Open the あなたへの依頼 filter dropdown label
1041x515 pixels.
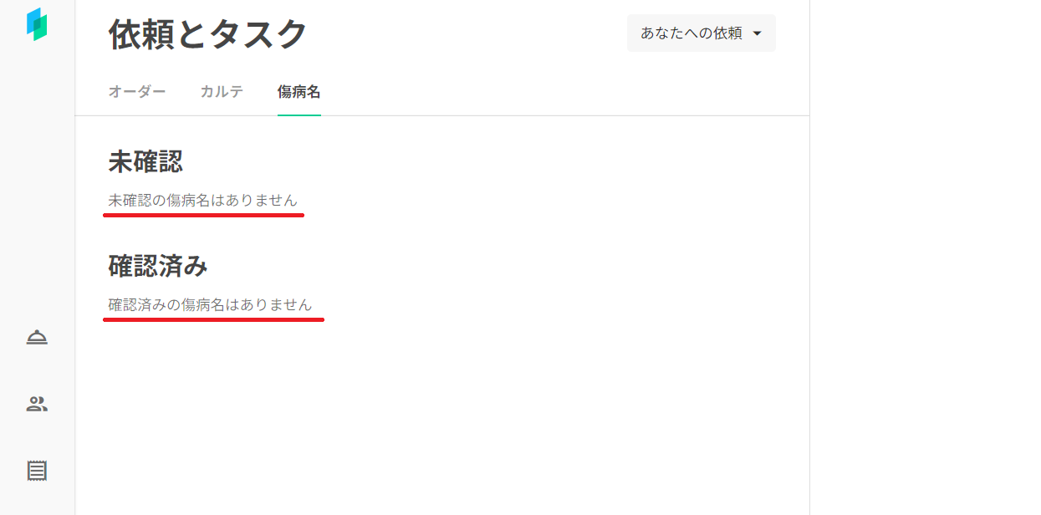691,33
